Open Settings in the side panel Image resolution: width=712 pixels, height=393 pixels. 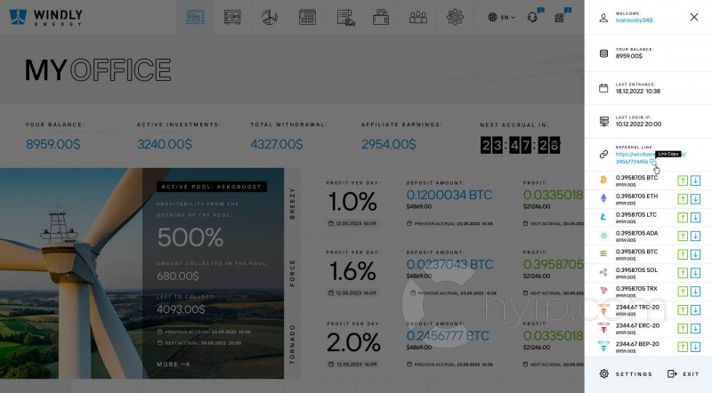626,374
